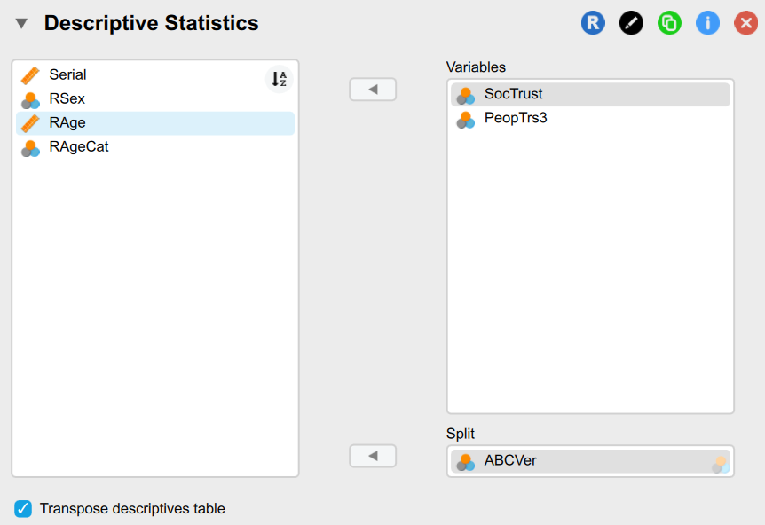Click the black pencil edit title icon
Screen dimensions: 765x525
click(631, 23)
